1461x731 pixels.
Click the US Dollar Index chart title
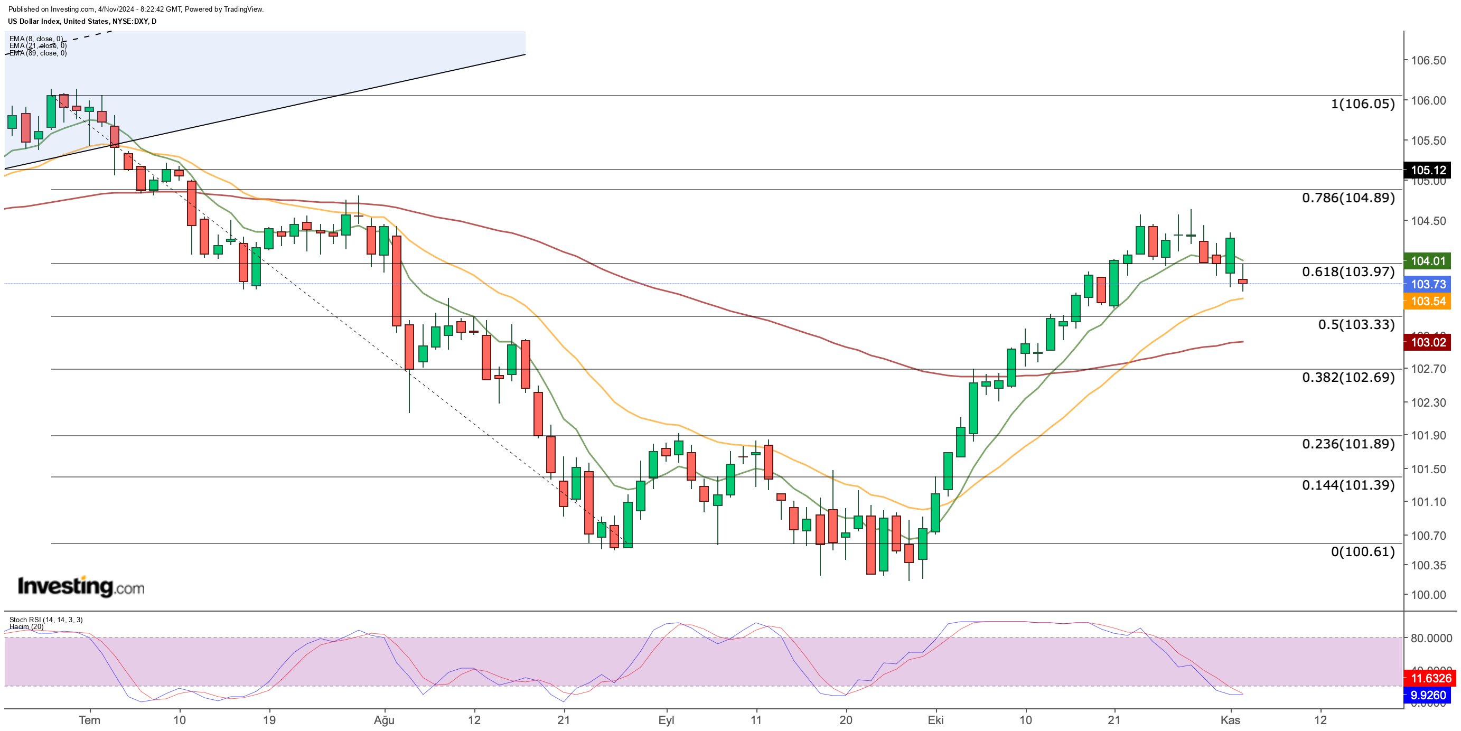[82, 21]
